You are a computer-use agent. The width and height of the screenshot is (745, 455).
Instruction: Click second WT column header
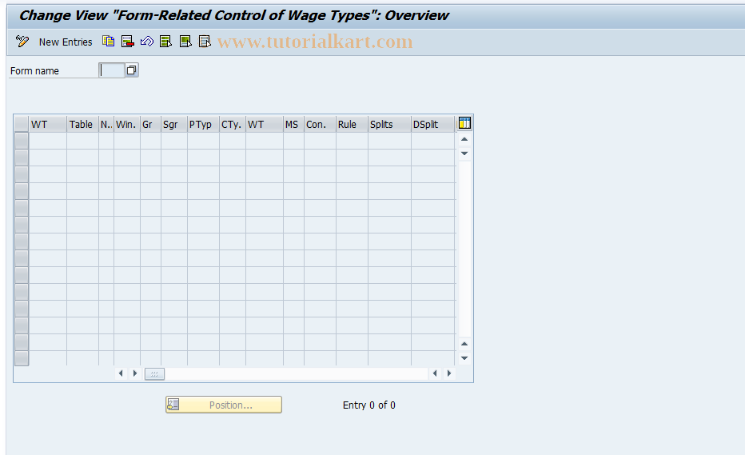coord(265,125)
